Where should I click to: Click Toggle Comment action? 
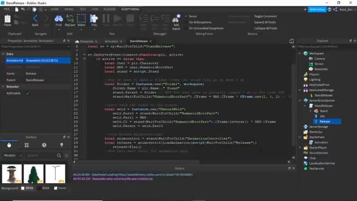tap(266, 16)
